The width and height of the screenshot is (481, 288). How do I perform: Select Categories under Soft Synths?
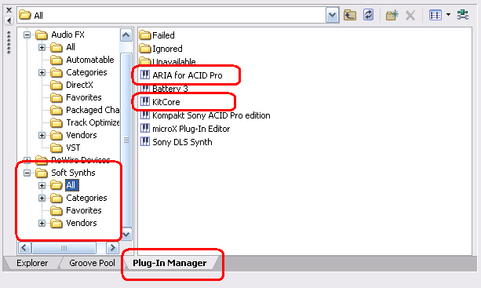click(86, 198)
